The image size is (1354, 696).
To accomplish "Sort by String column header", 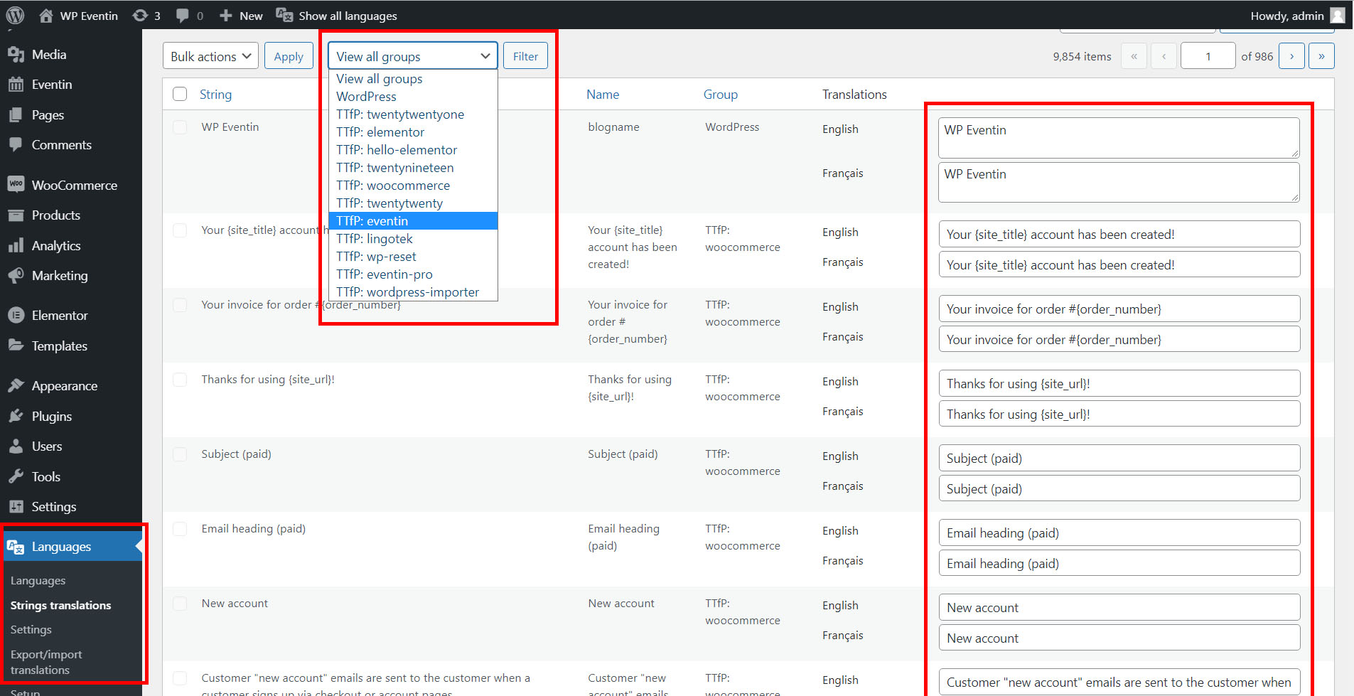I will [215, 94].
